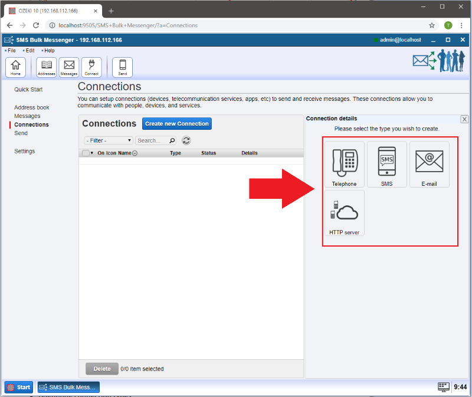Click the Messages envelope toolbar icon

pyautogui.click(x=69, y=67)
